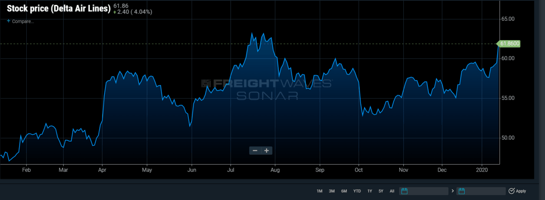Click the FreightWaves SONAR watermark logo
This screenshot has width=545, height=200.
(x=267, y=89)
